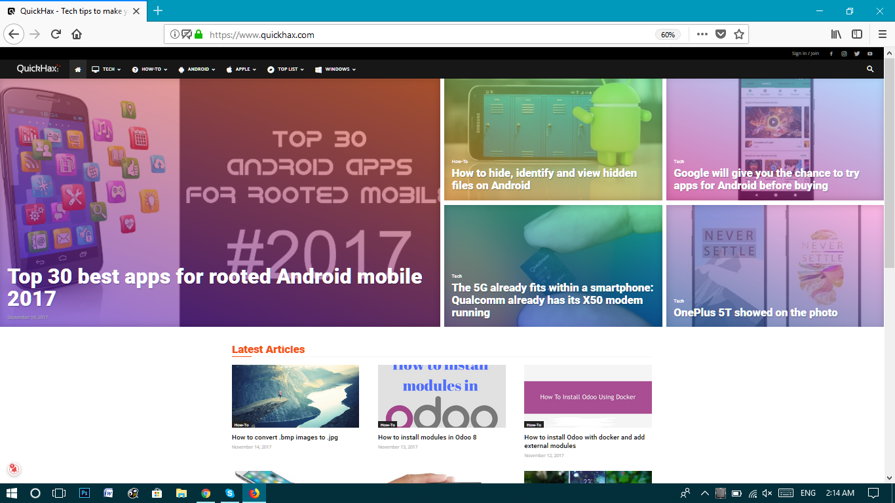Open Windows Start menu
Screen dimensions: 895x503
coord(11,493)
